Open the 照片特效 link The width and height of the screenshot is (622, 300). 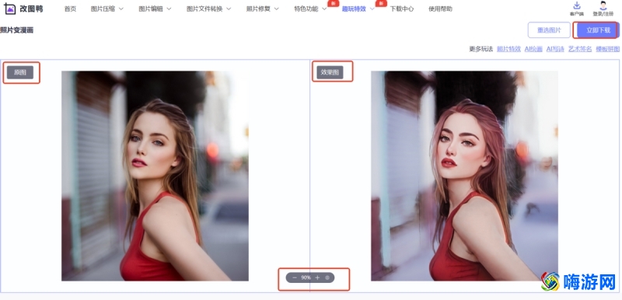[x=508, y=49]
